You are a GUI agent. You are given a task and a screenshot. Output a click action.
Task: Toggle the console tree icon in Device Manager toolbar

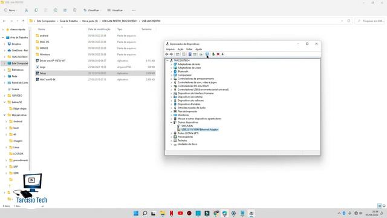click(x=177, y=54)
